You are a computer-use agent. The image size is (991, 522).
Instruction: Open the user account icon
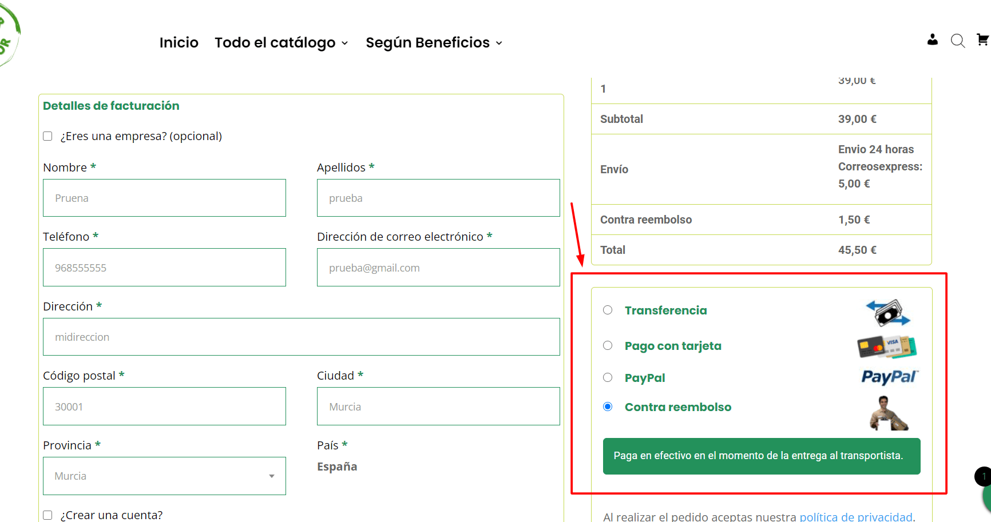coord(933,39)
